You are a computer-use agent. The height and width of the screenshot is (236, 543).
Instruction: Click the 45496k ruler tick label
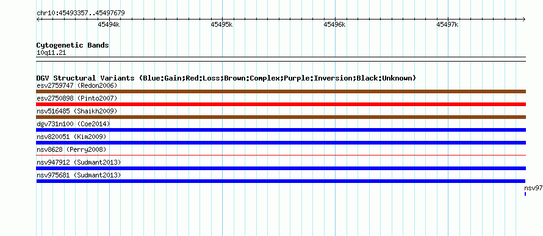334,24
